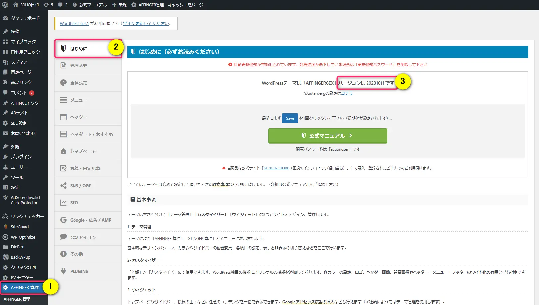
Task: Click the 今すぐ更新してください link
Action: point(145,23)
